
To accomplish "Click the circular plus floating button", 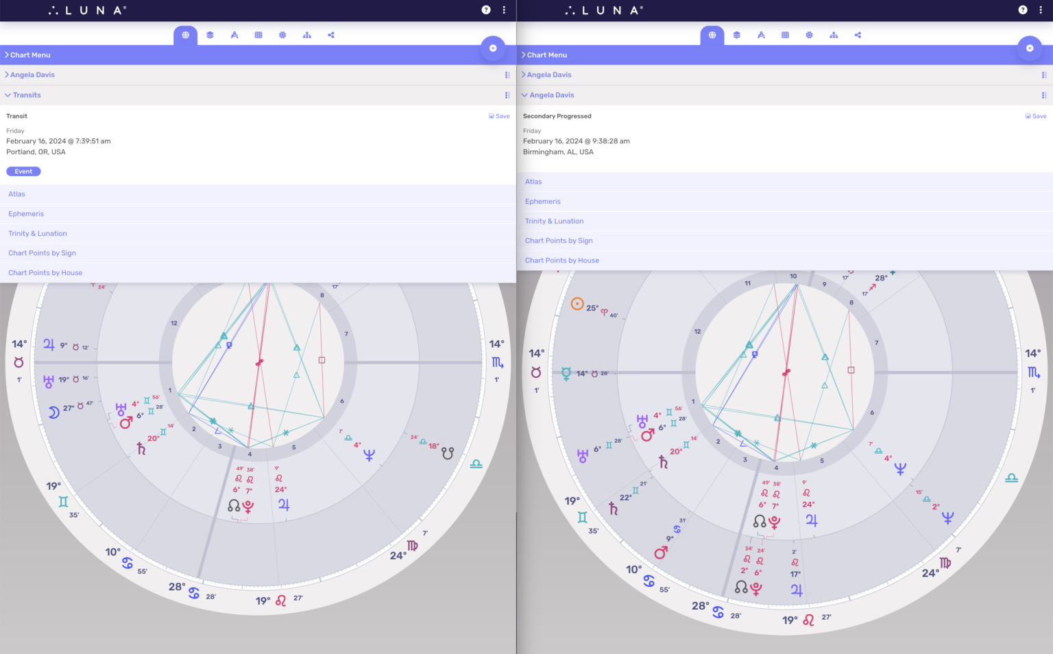I will [493, 48].
